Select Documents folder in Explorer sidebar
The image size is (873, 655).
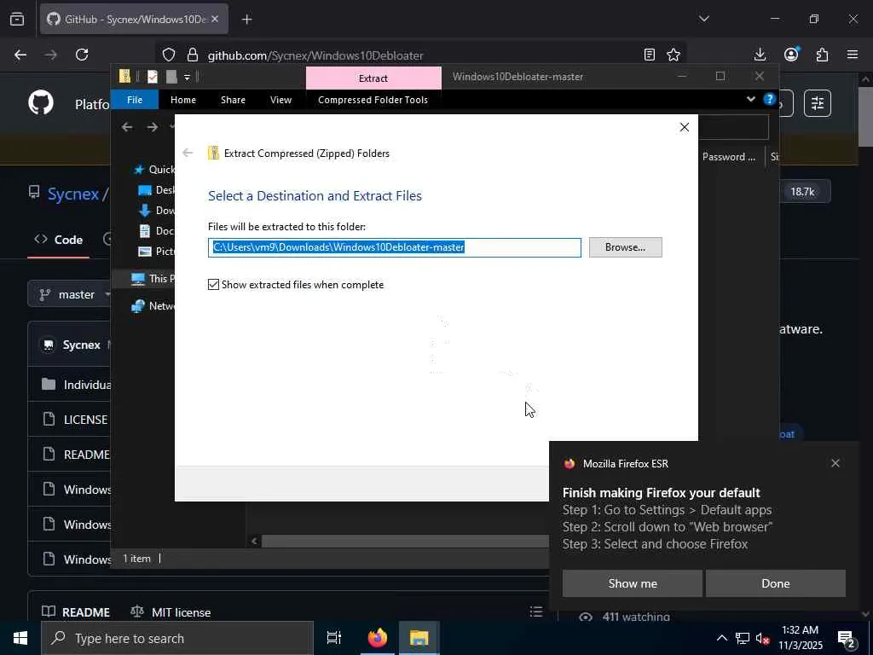tap(157, 230)
